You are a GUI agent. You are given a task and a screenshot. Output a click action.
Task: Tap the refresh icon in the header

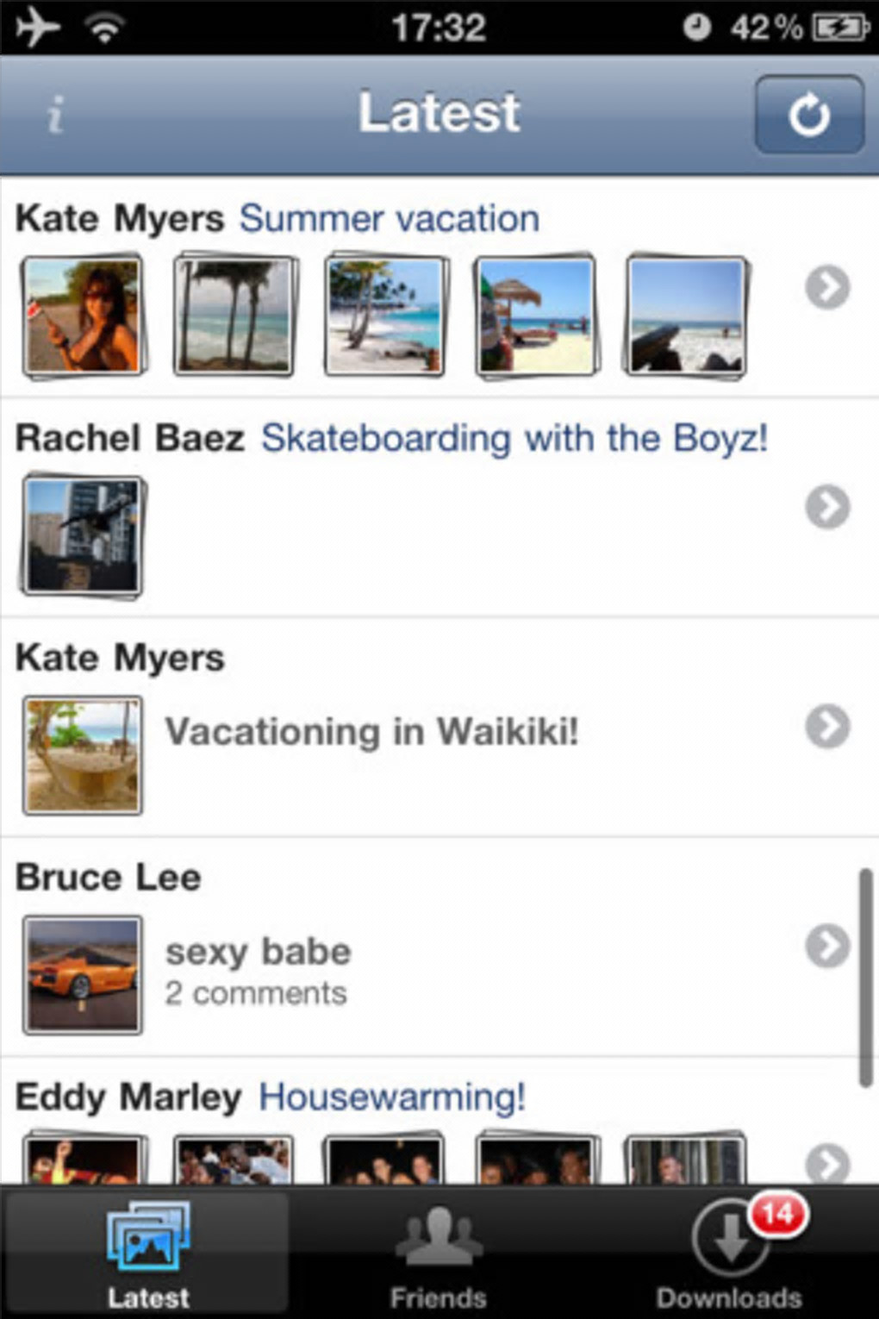[x=808, y=115]
